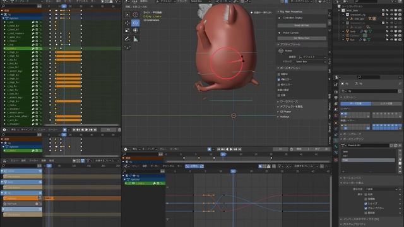Uncheck the X軸ミラー checkbox
The width and height of the screenshot is (404, 227).
(279, 79)
